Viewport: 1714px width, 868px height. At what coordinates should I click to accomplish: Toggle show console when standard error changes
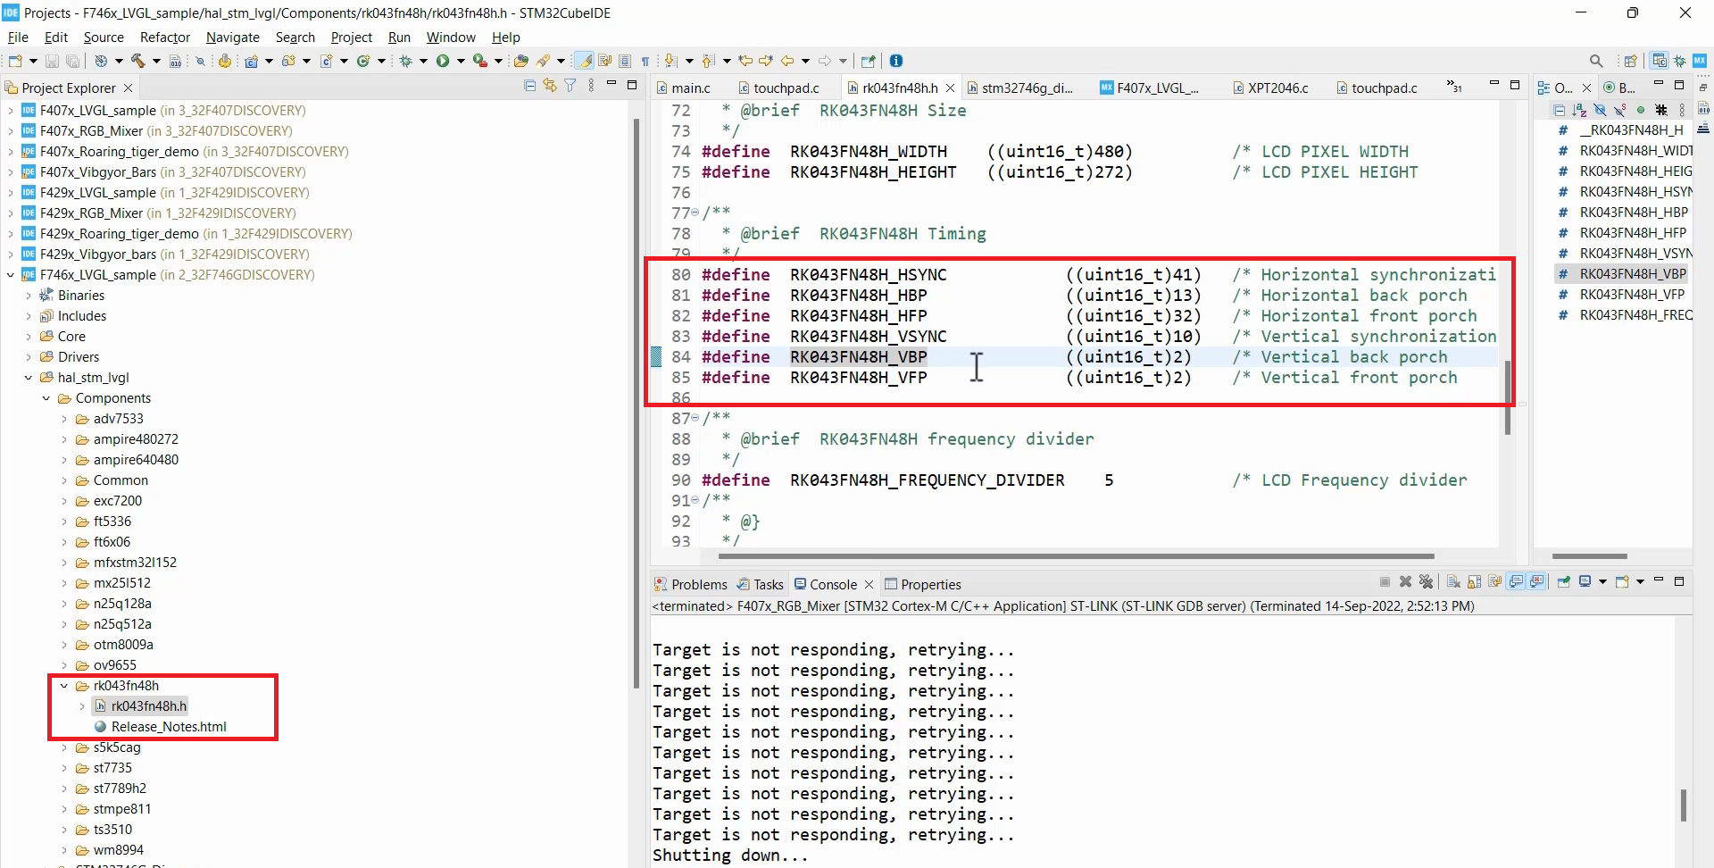1536,581
